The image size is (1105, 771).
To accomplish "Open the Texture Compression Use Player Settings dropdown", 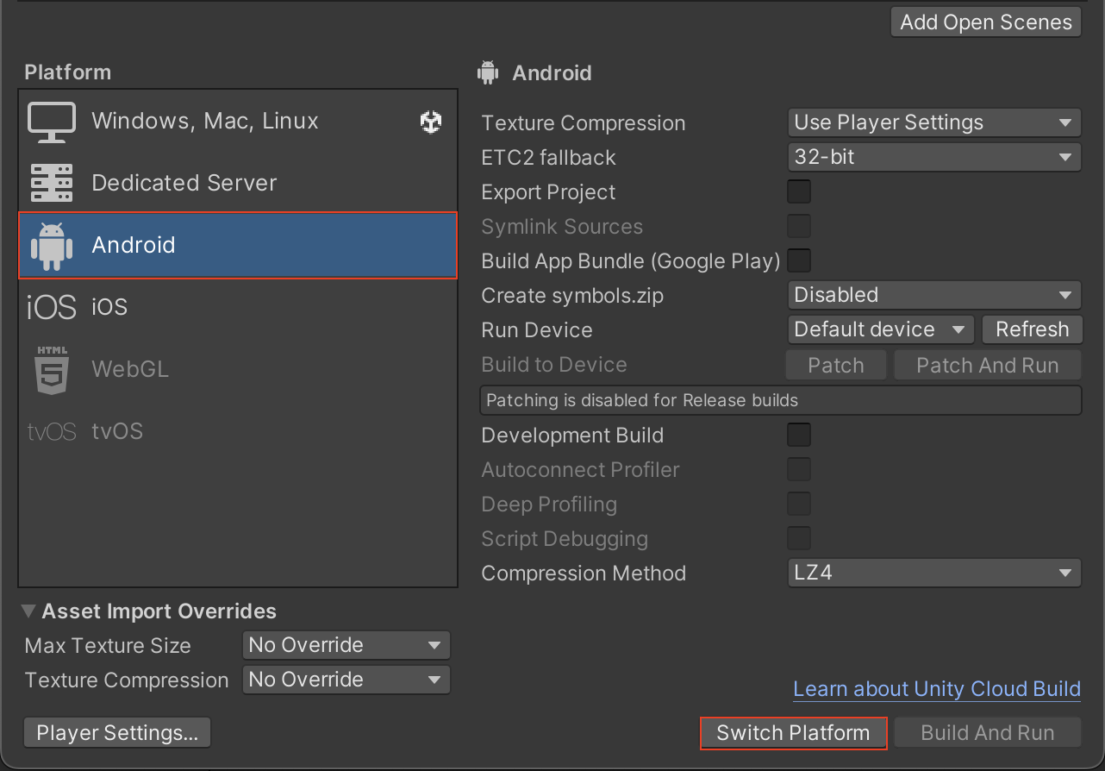I will [x=934, y=122].
